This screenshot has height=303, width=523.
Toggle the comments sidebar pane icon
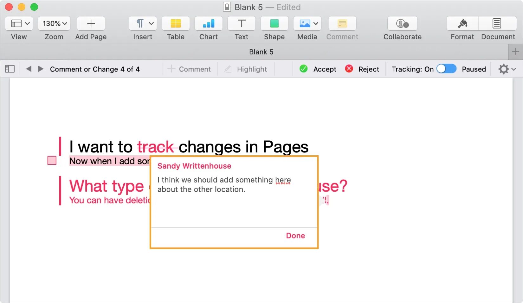10,69
